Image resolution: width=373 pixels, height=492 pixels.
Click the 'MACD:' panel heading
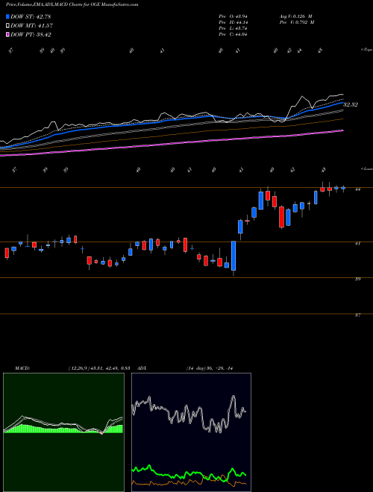[22, 368]
